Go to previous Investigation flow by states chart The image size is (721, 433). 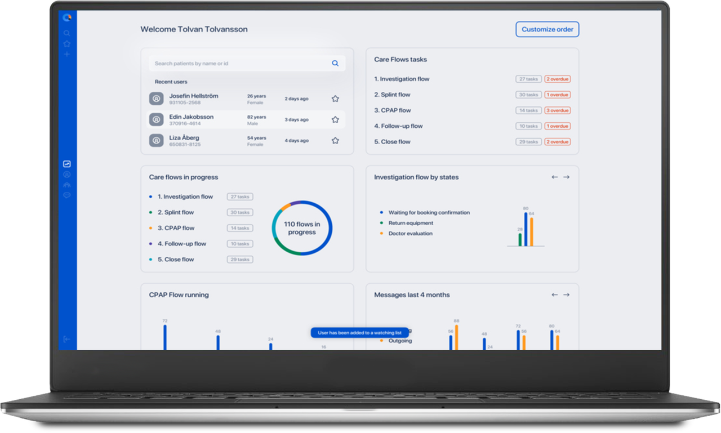coord(555,177)
